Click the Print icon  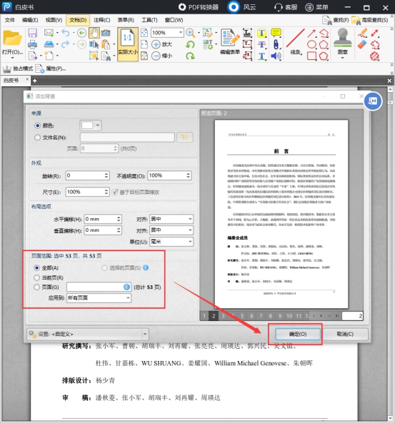(x=32, y=44)
